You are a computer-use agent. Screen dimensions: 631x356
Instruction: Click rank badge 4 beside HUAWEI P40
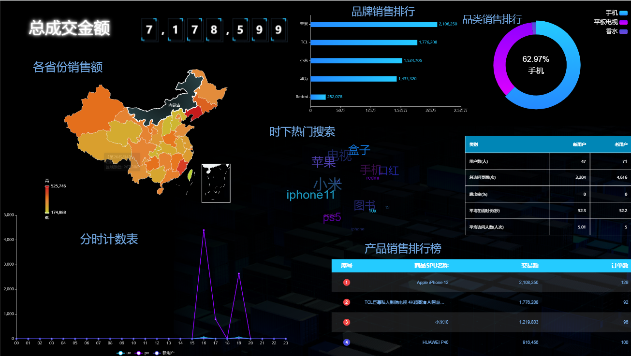[x=347, y=342]
